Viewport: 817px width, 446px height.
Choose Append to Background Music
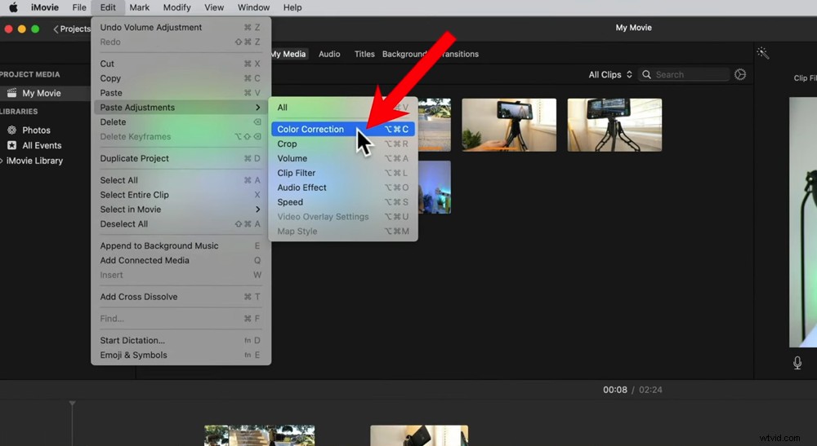(x=181, y=245)
